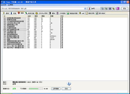Screen dimensions: 130x94
Task: Click the 16℃ temperature reading
Action: 93,8
